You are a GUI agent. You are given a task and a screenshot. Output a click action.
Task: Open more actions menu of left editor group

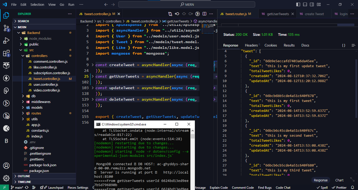211,14
